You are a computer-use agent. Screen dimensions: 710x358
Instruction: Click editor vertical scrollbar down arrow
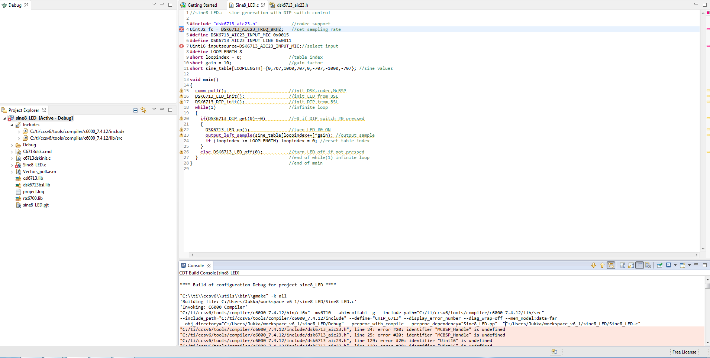click(x=703, y=249)
